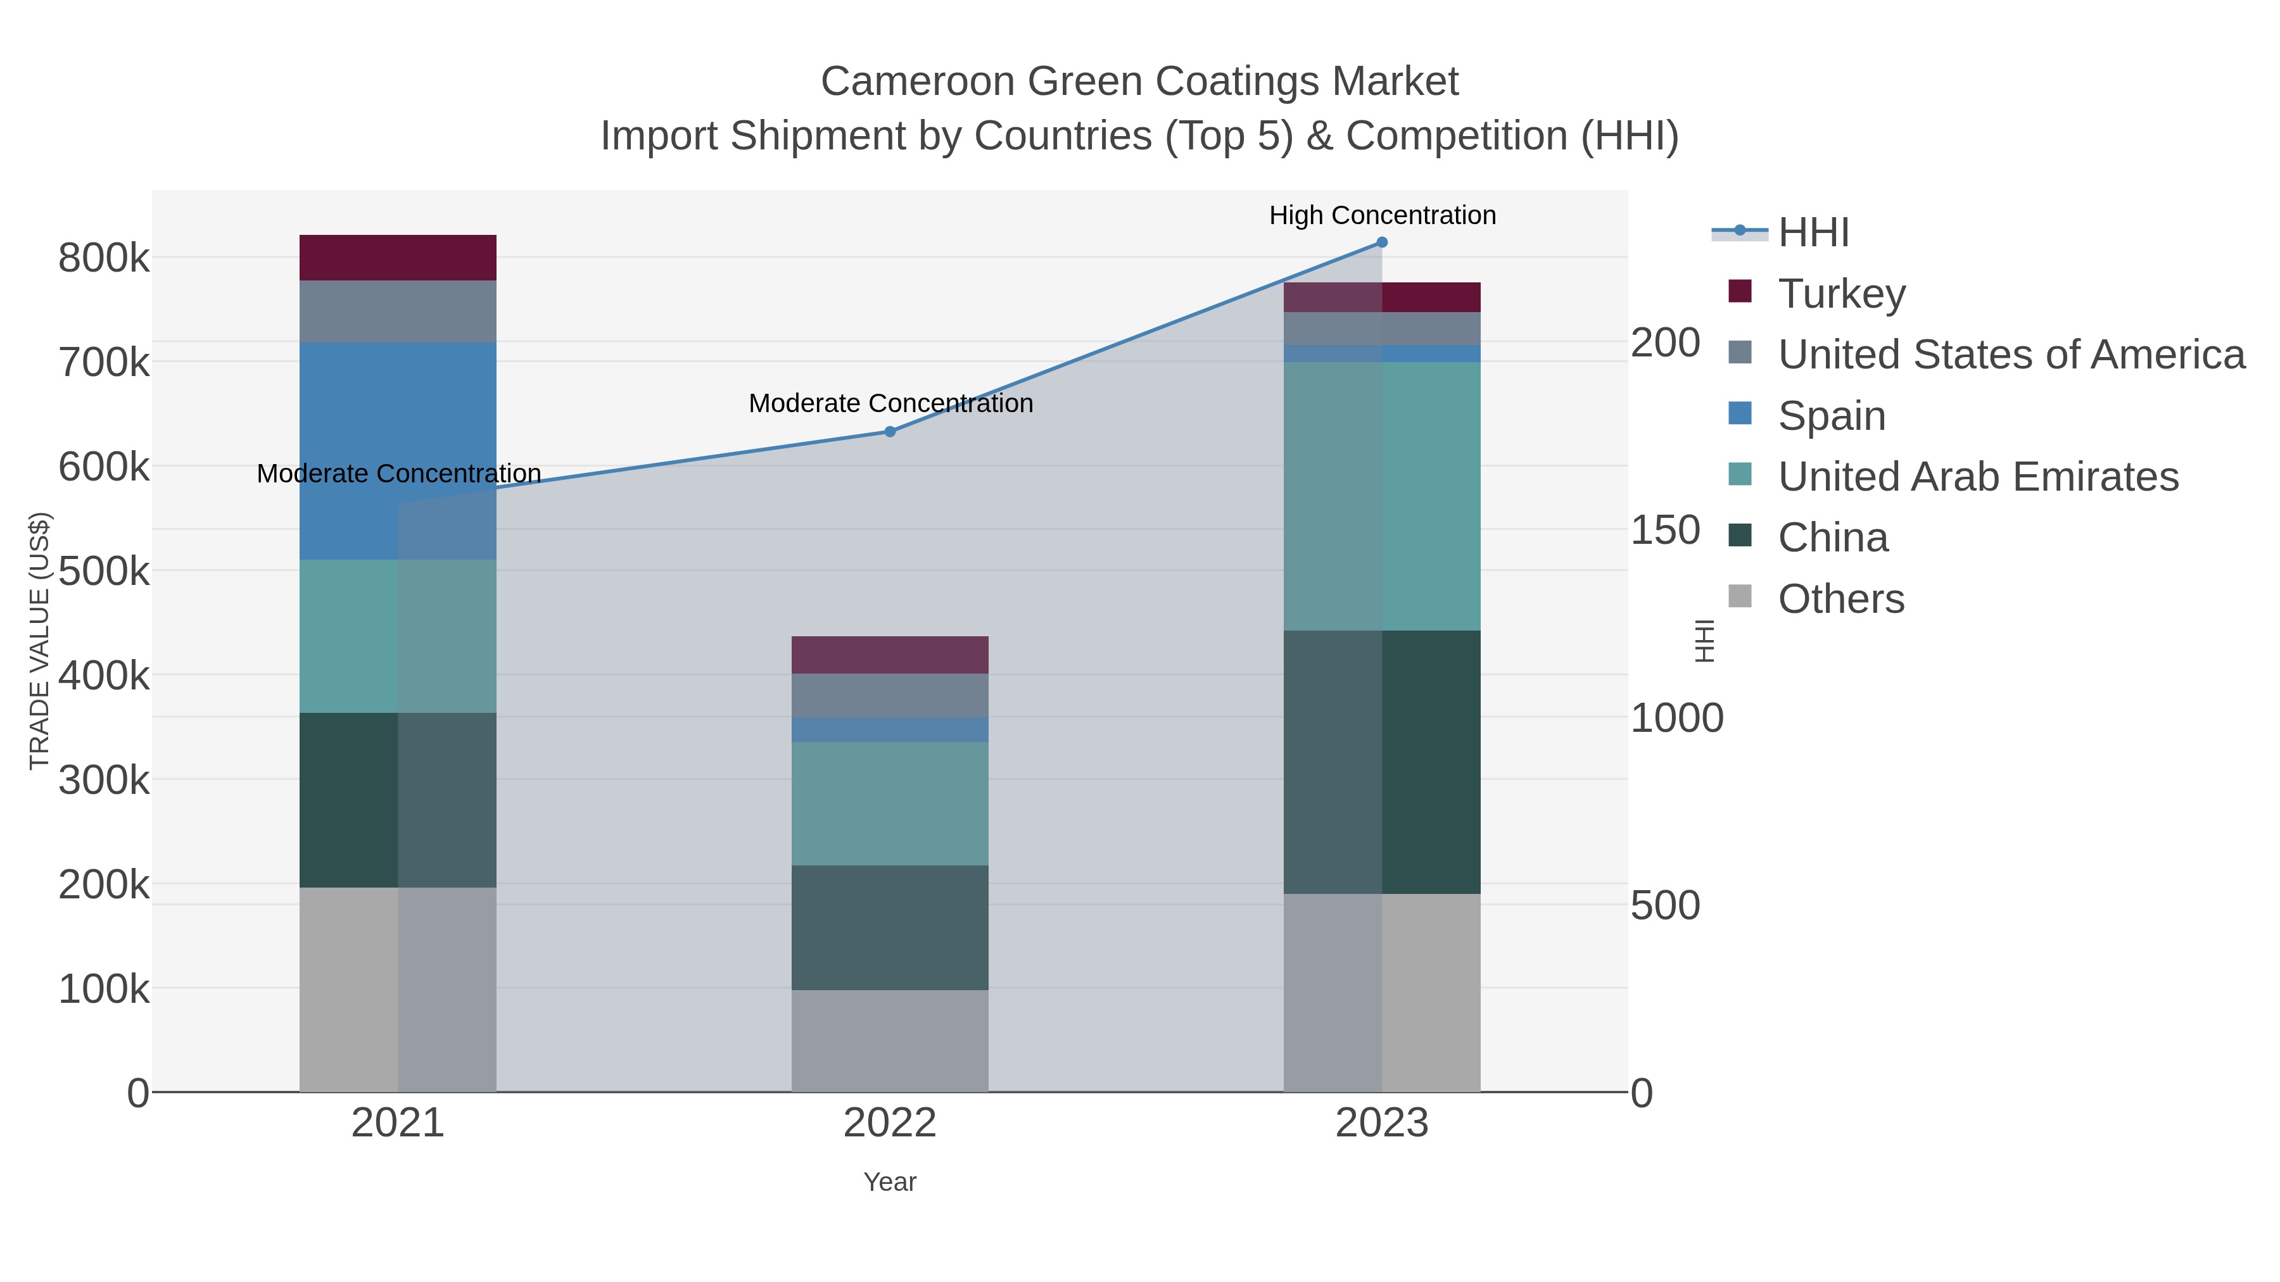Click the China dark green swatch

(x=1740, y=535)
